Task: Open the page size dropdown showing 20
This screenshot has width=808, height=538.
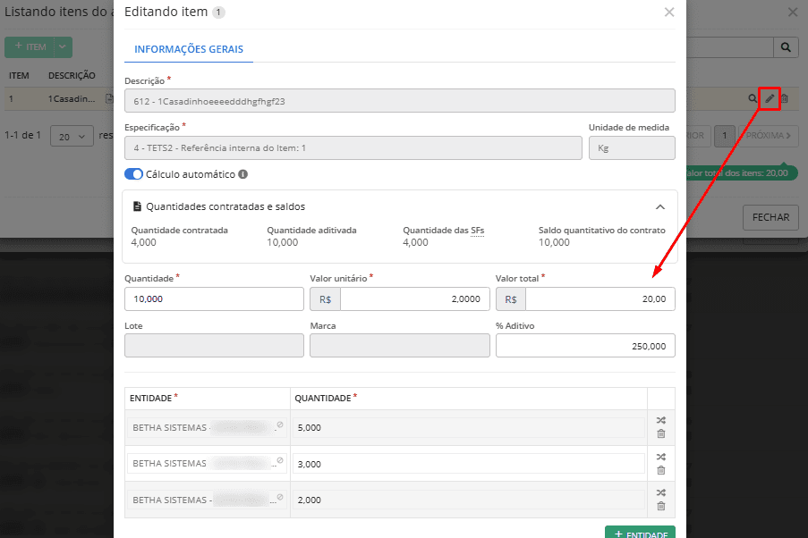Action: (72, 136)
